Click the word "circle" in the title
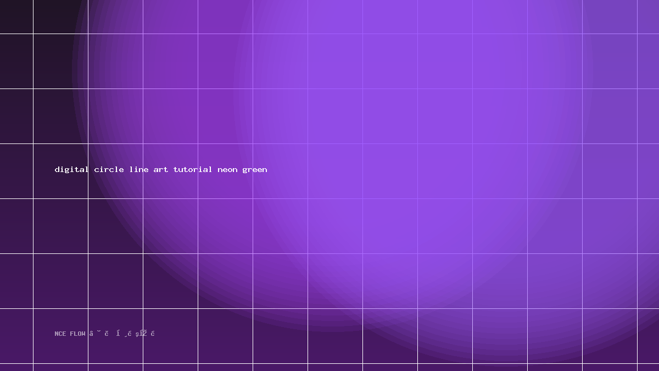 tap(109, 169)
